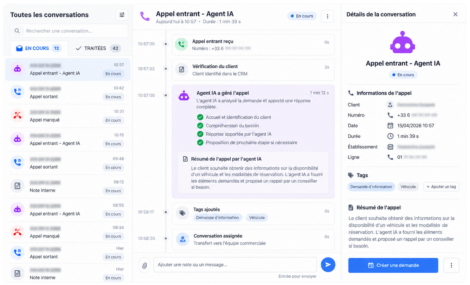
Task: Click the 'Vérification du client' document icon
Action: click(x=182, y=70)
